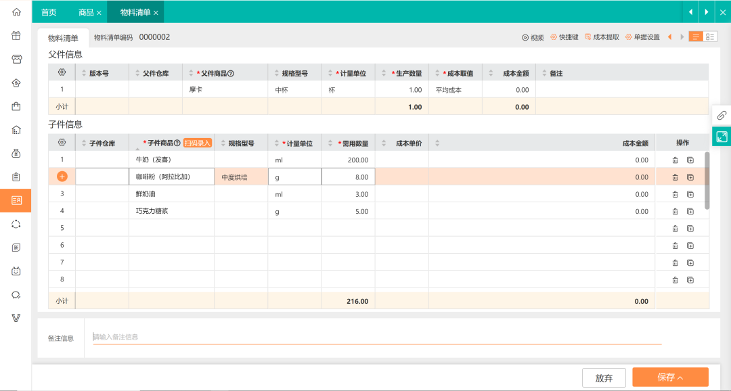
Task: Sort by 需用数量 column arrows
Action: point(330,143)
